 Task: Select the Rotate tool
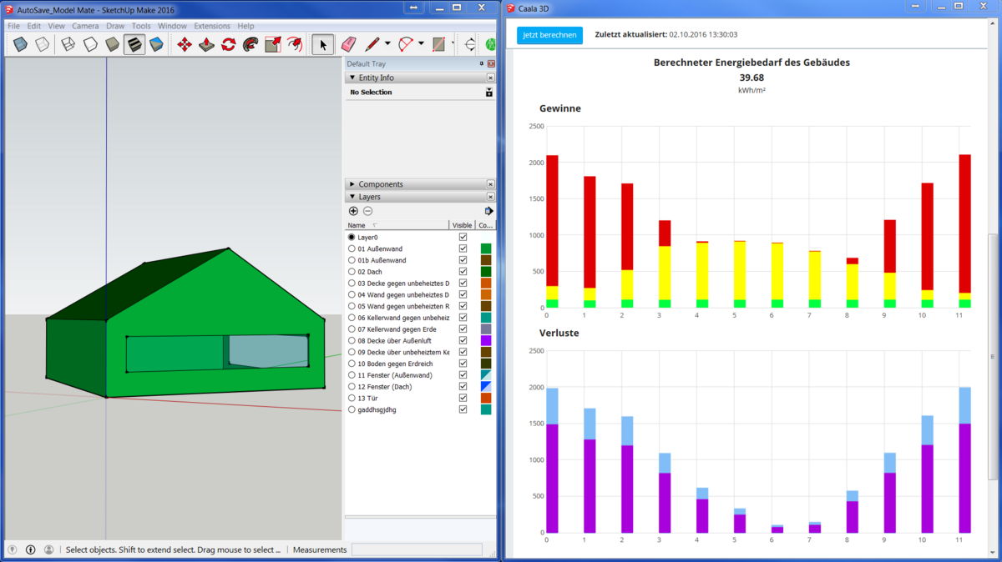click(228, 44)
